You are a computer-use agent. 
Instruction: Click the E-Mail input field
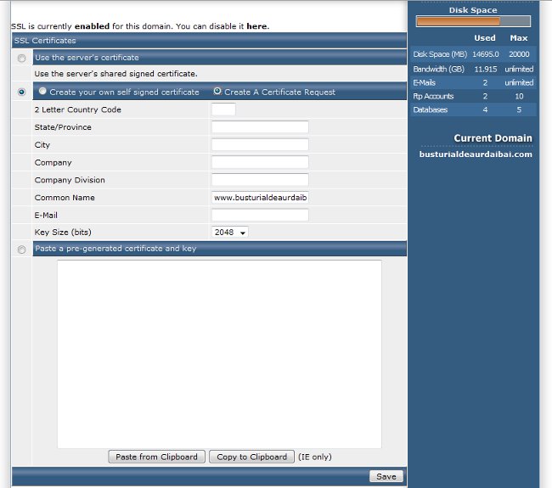(260, 216)
